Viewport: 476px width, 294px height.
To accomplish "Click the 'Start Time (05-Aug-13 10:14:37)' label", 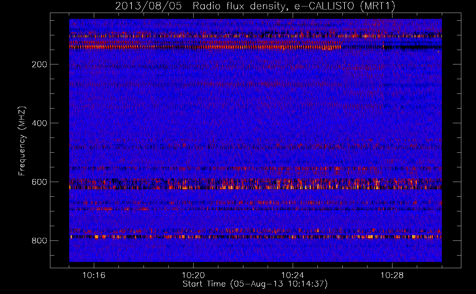I will [255, 284].
